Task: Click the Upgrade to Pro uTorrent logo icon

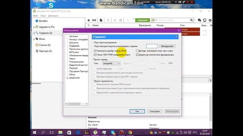Action: click(x=37, y=27)
